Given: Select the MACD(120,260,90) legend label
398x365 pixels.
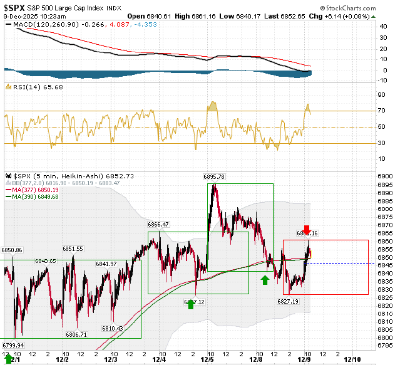Looking at the screenshot, I should point(46,25).
